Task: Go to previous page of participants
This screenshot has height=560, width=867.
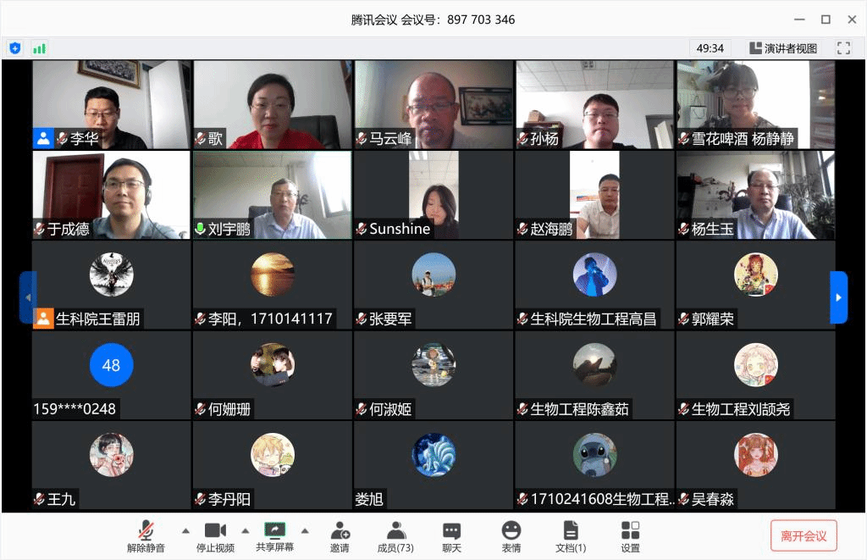Action: pos(28,297)
